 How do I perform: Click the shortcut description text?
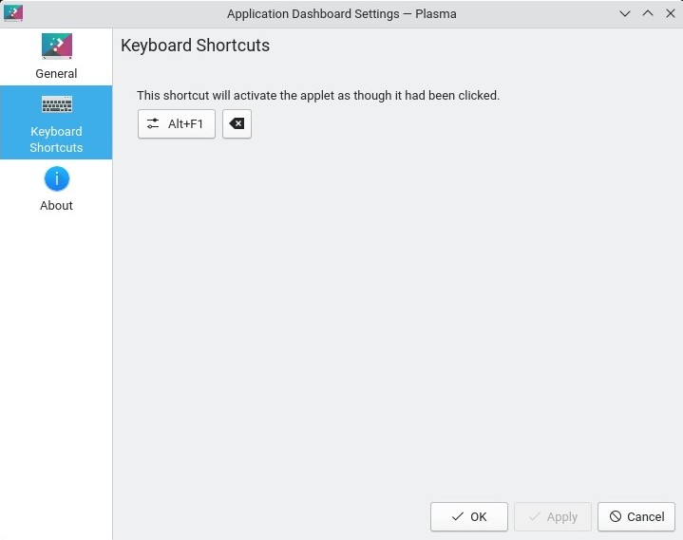coord(318,95)
